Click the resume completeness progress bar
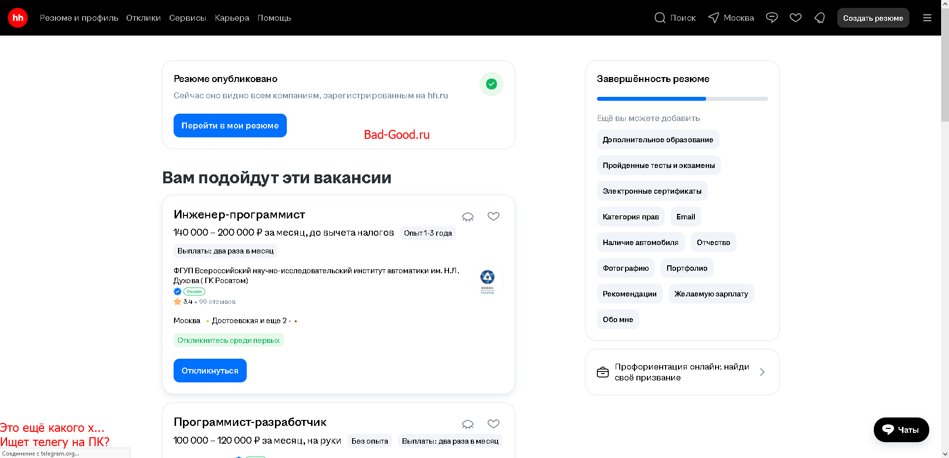This screenshot has height=458, width=949. 682,99
